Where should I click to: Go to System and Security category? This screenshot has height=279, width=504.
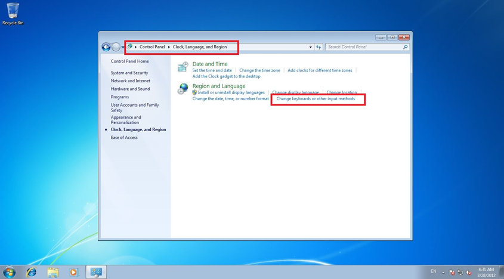(x=129, y=73)
